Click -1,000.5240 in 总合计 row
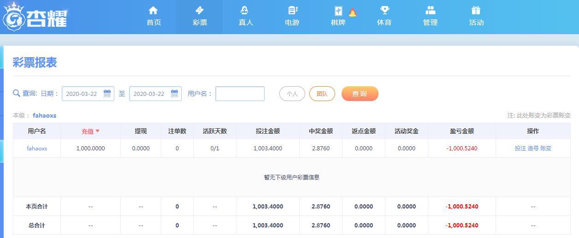This screenshot has width=579, height=238. coord(462,226)
